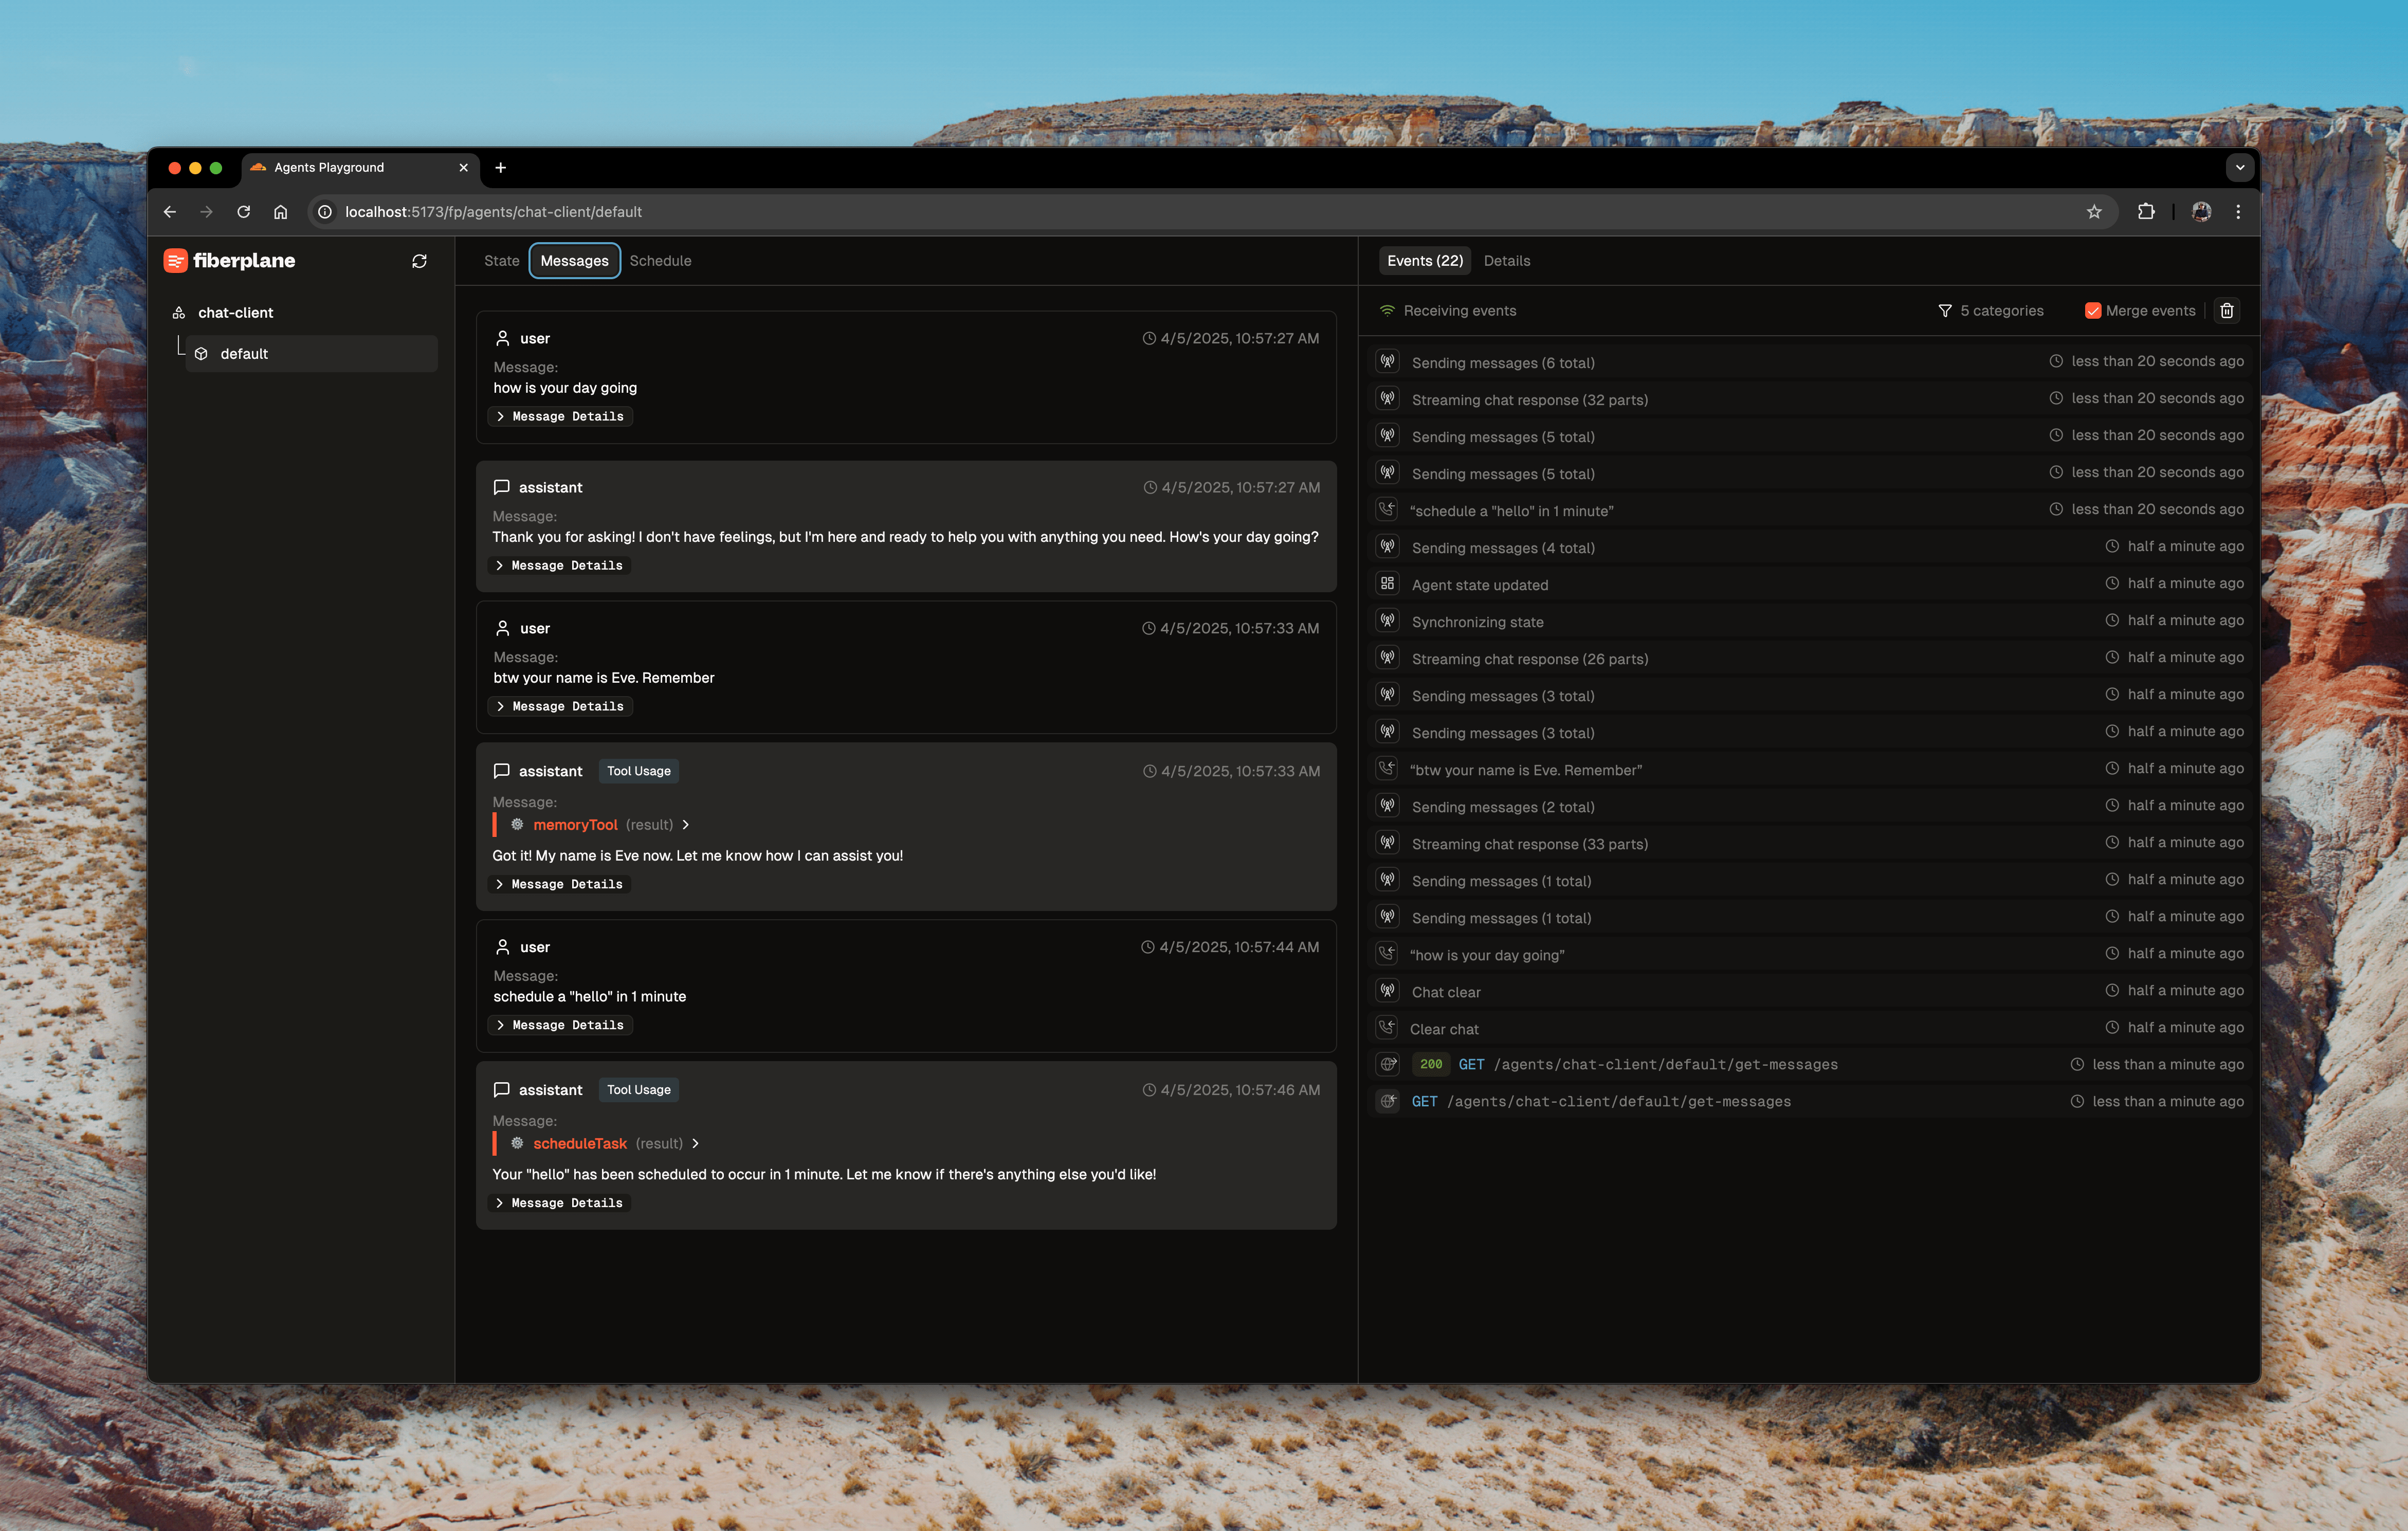Select the default agent instance in the sidebar
Image resolution: width=2408 pixels, height=1531 pixels.
pos(244,354)
